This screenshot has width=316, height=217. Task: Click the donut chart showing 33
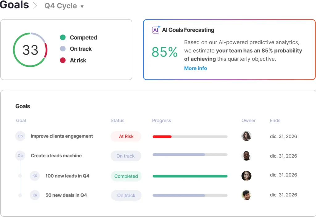[30, 50]
